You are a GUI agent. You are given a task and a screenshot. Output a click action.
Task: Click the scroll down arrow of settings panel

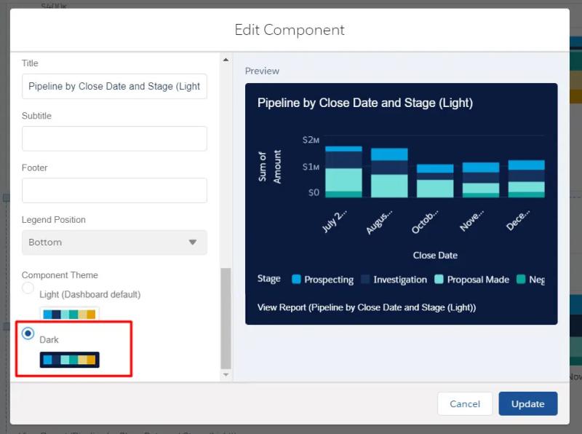pos(226,374)
